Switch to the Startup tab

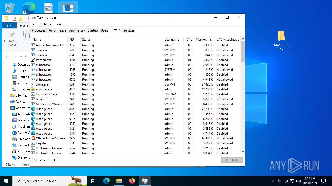[93, 30]
